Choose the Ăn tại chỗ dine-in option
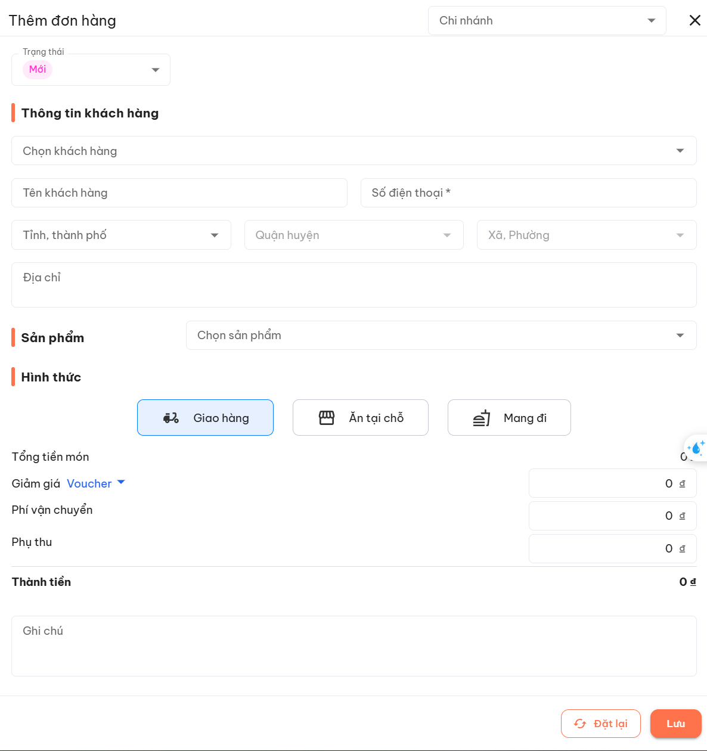This screenshot has width=707, height=751. coord(360,418)
